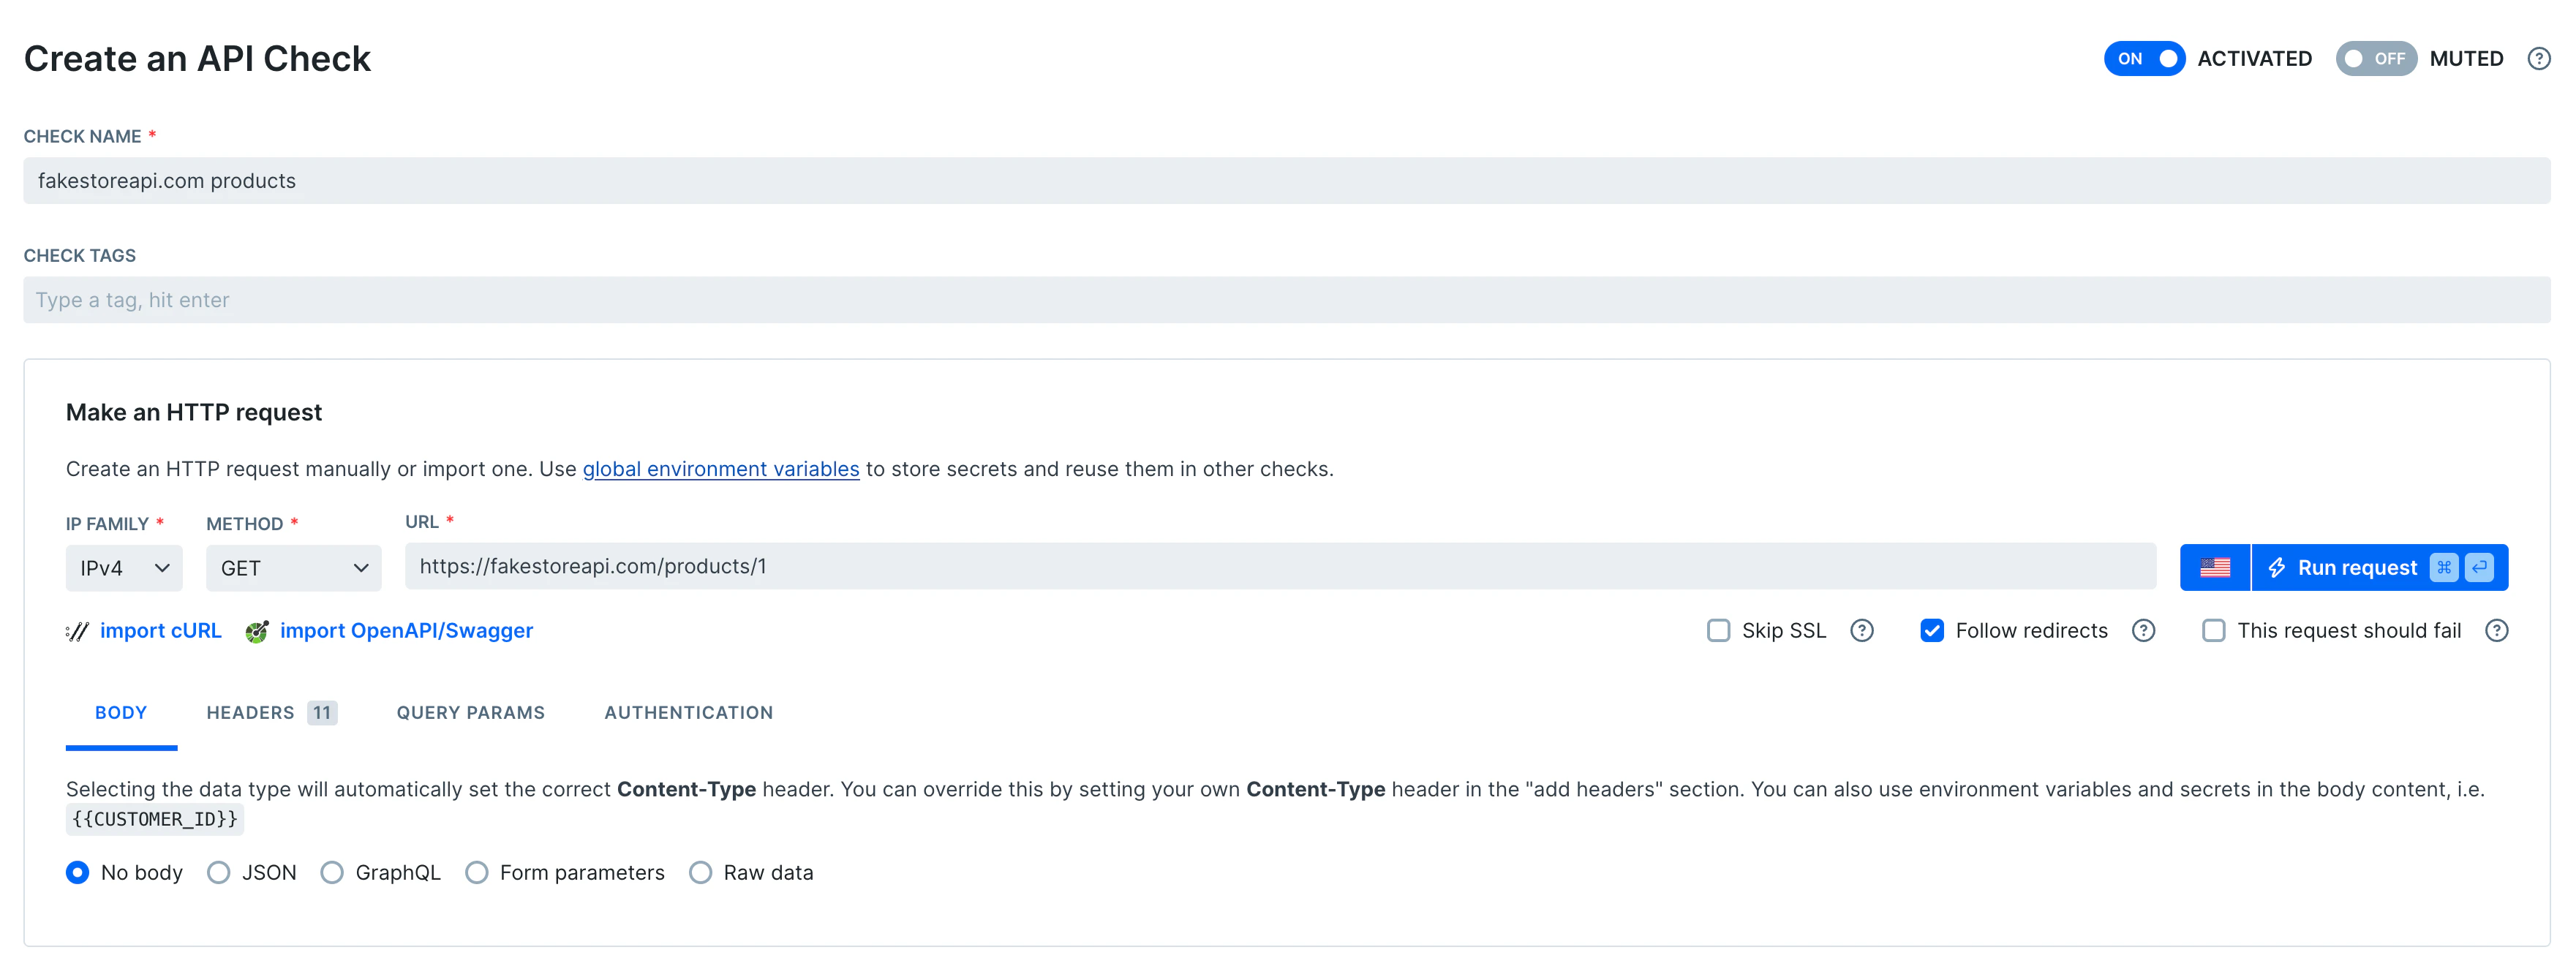This screenshot has width=2576, height=977.
Task: Open the AUTHENTICATION tab
Action: pos(688,712)
